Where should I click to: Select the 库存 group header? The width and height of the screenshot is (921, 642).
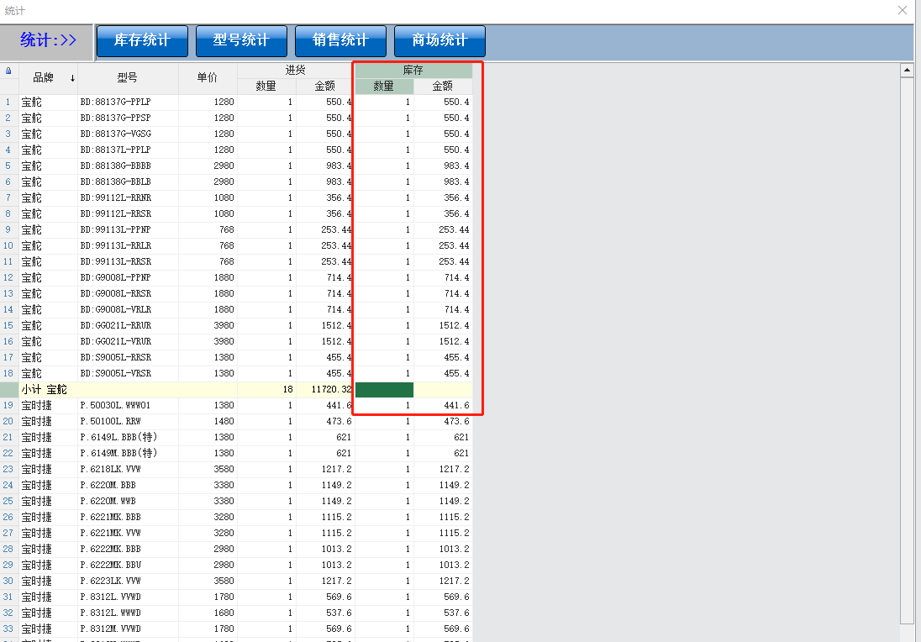[x=413, y=70]
